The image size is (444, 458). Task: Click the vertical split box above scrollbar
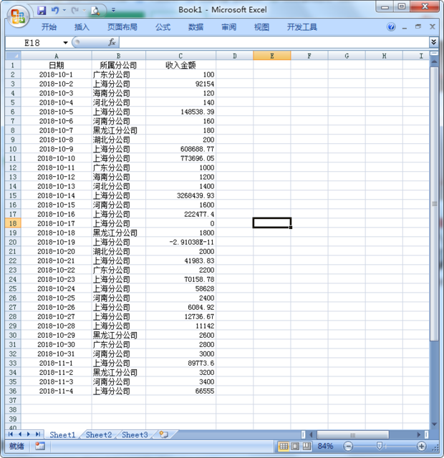[435, 54]
